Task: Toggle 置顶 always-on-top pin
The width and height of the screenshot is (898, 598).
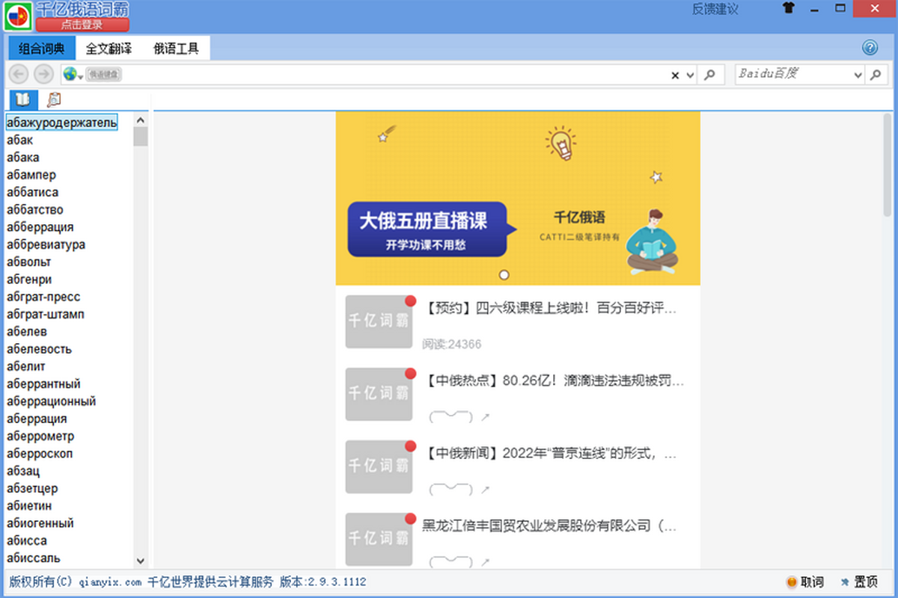Action: pyautogui.click(x=859, y=582)
